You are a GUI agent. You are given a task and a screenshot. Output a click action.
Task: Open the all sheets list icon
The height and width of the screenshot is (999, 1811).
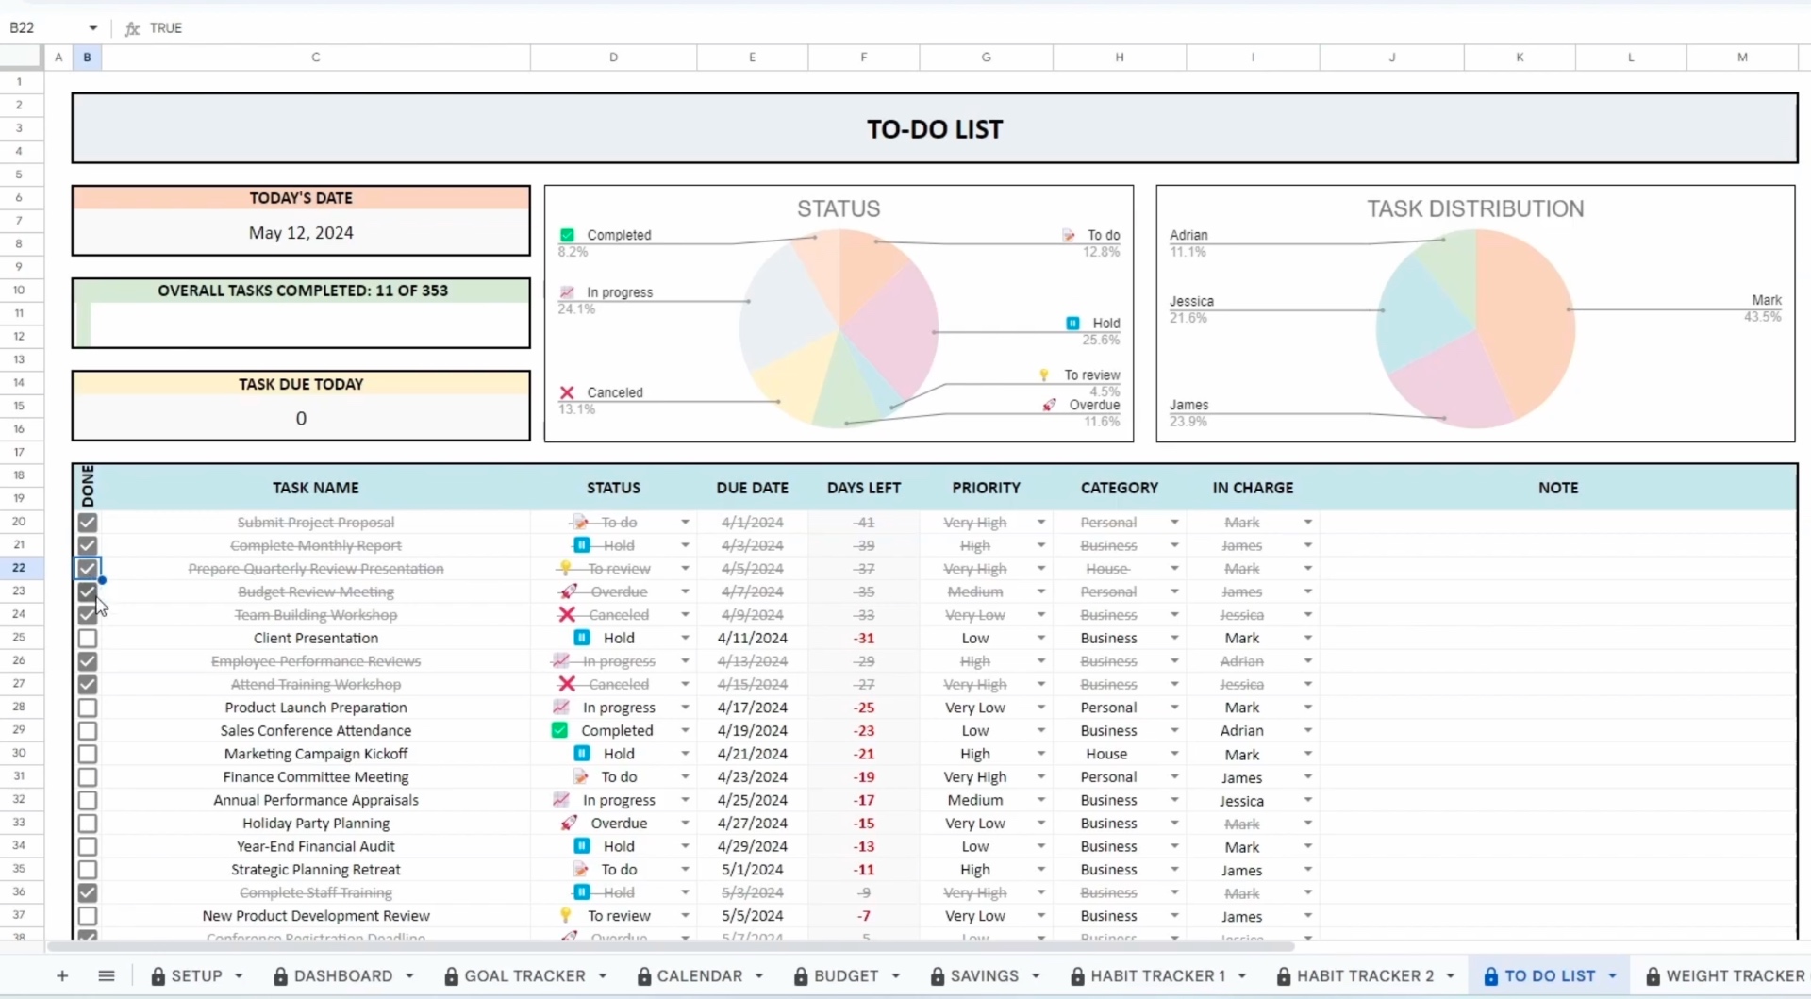pos(107,976)
